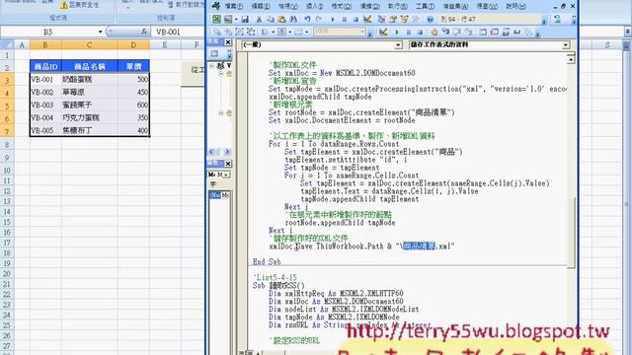Click the Save icon in VBA toolbar
Screen dimensions: 632x355
[245, 19]
